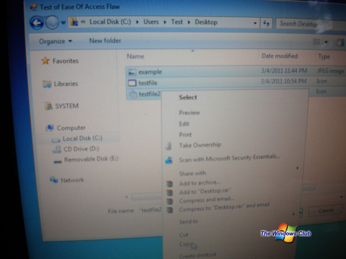Image resolution: width=346 pixels, height=259 pixels.
Task: Choose Copy in the context menu
Action: coord(185,245)
